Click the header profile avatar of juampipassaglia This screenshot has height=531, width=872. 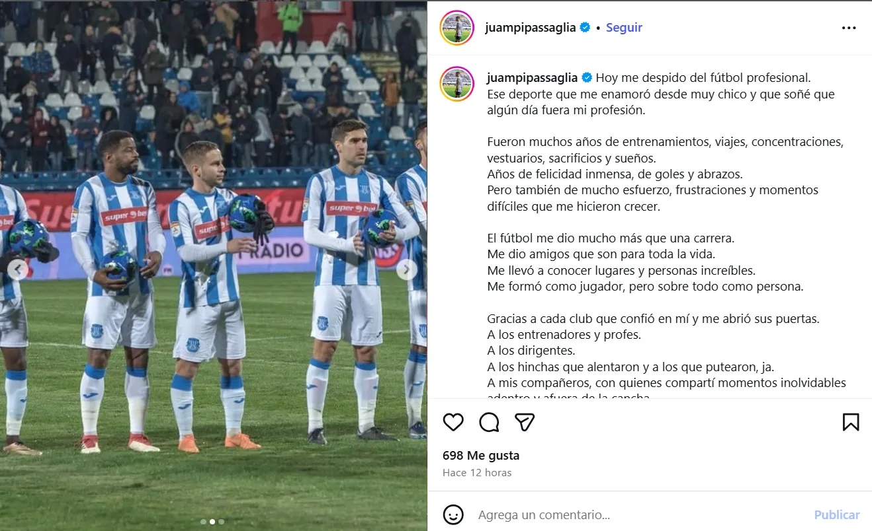[x=457, y=28]
